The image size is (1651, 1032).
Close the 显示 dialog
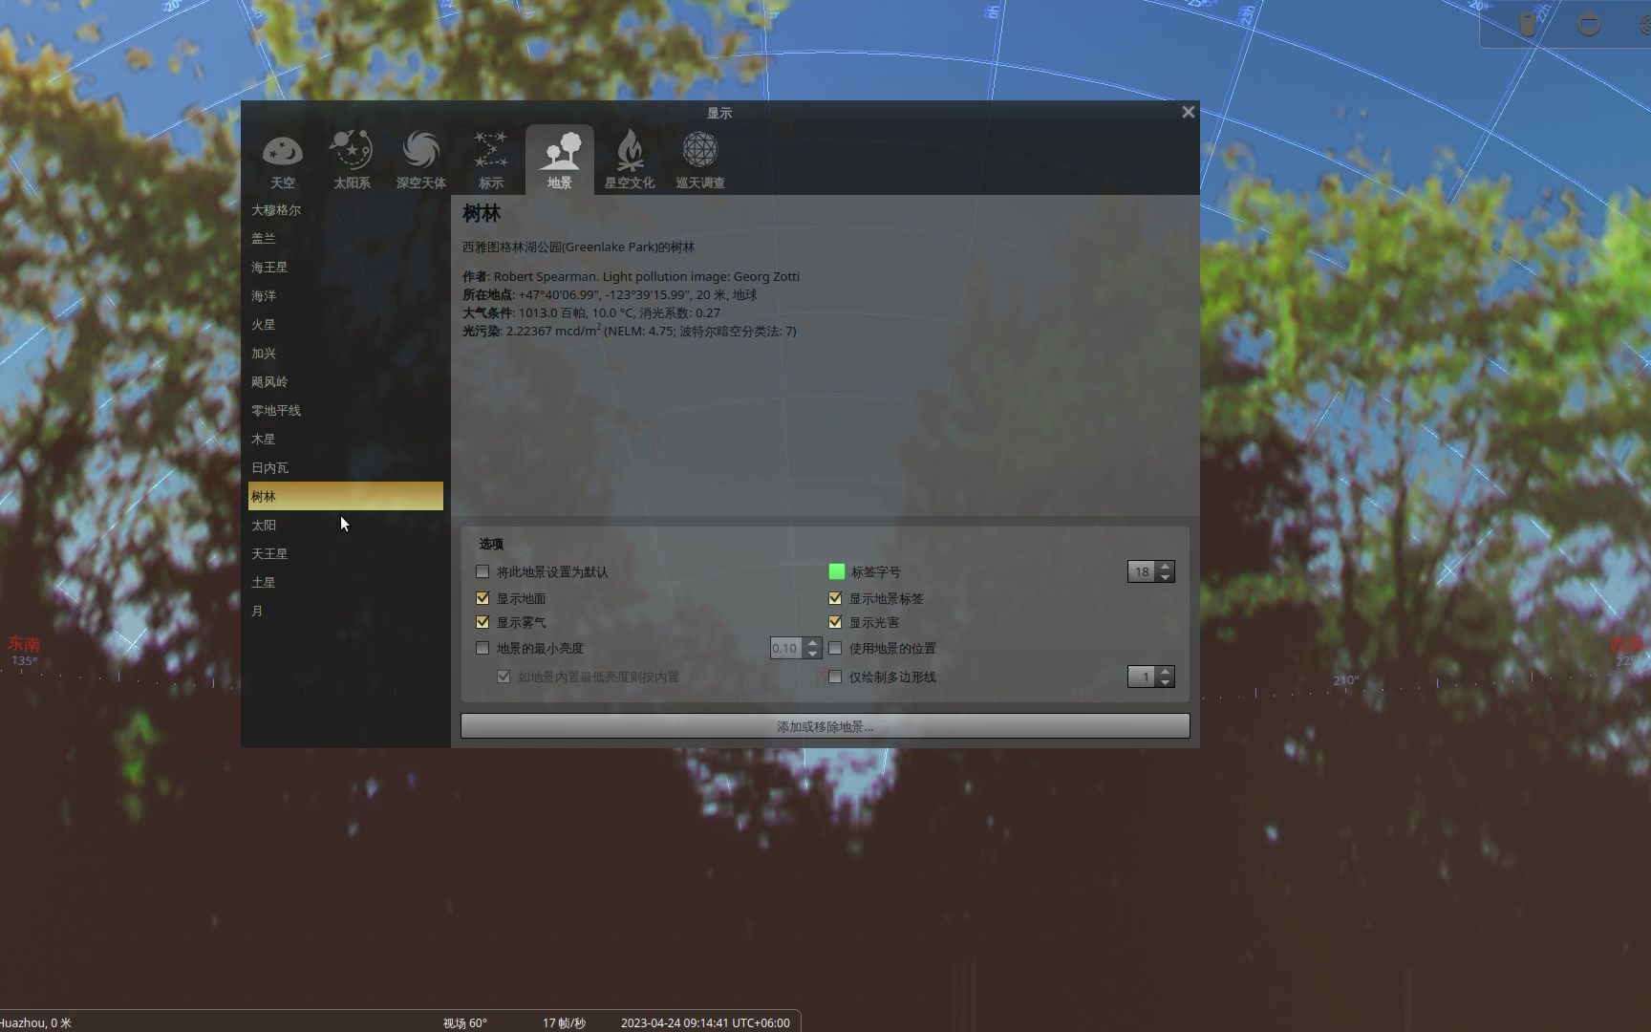click(x=1188, y=112)
